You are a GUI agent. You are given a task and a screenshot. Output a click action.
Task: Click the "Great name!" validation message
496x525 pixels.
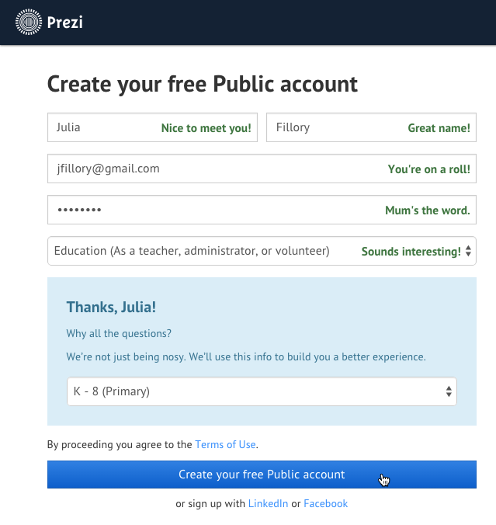[439, 129]
